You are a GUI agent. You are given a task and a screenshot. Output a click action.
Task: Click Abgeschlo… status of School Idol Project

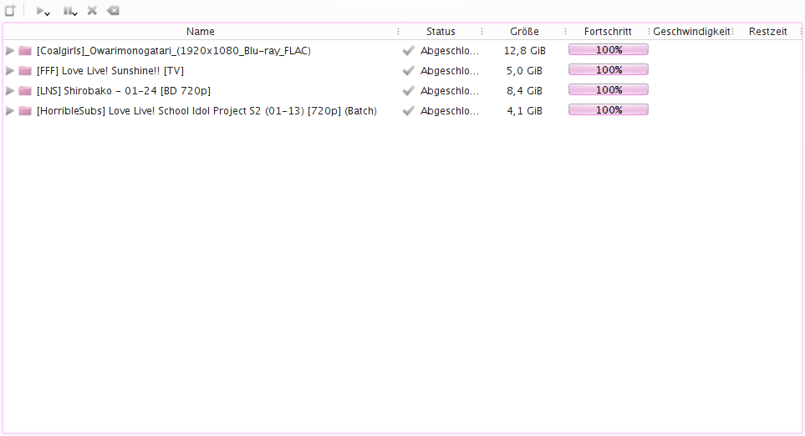coord(450,111)
